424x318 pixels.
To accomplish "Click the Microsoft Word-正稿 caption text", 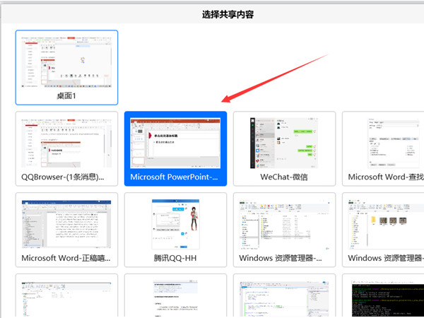I will [x=66, y=258].
